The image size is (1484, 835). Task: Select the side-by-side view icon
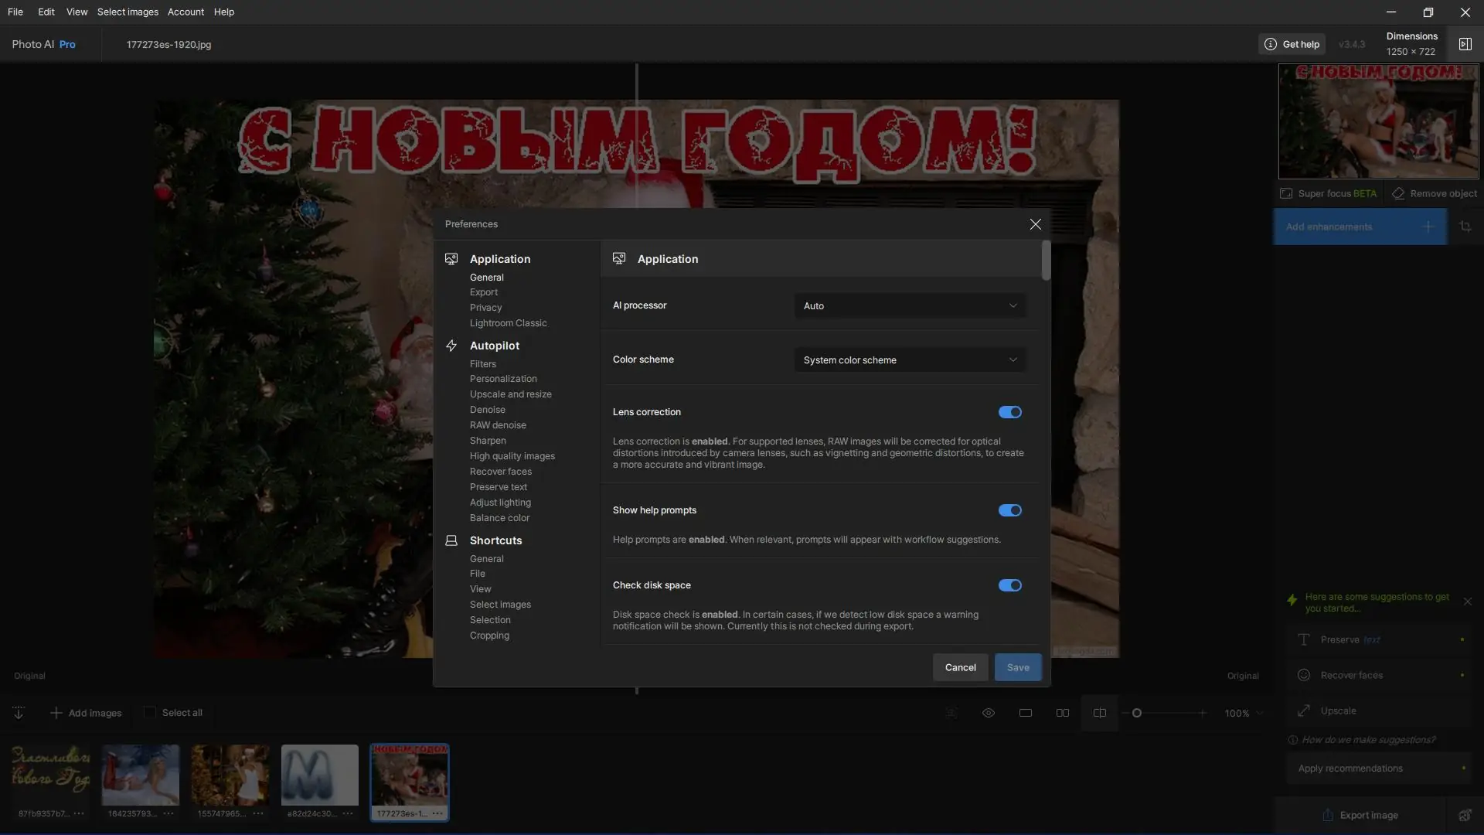[1063, 713]
